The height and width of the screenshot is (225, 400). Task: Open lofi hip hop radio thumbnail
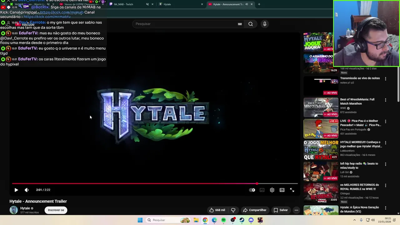click(321, 172)
